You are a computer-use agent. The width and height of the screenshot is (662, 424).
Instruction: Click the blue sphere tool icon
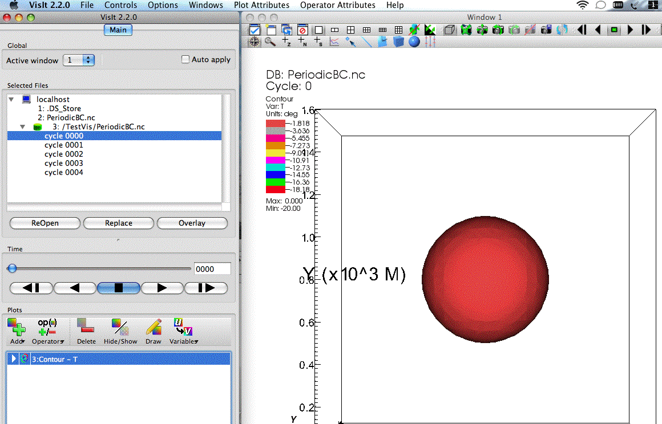(414, 42)
